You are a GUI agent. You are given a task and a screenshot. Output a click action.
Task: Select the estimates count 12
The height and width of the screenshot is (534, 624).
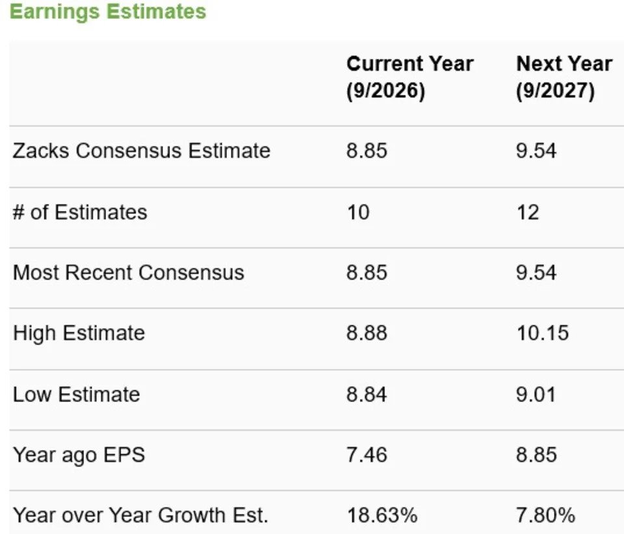click(527, 212)
